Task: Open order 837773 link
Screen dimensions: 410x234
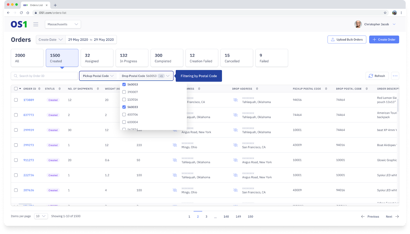Action: pyautogui.click(x=29, y=115)
